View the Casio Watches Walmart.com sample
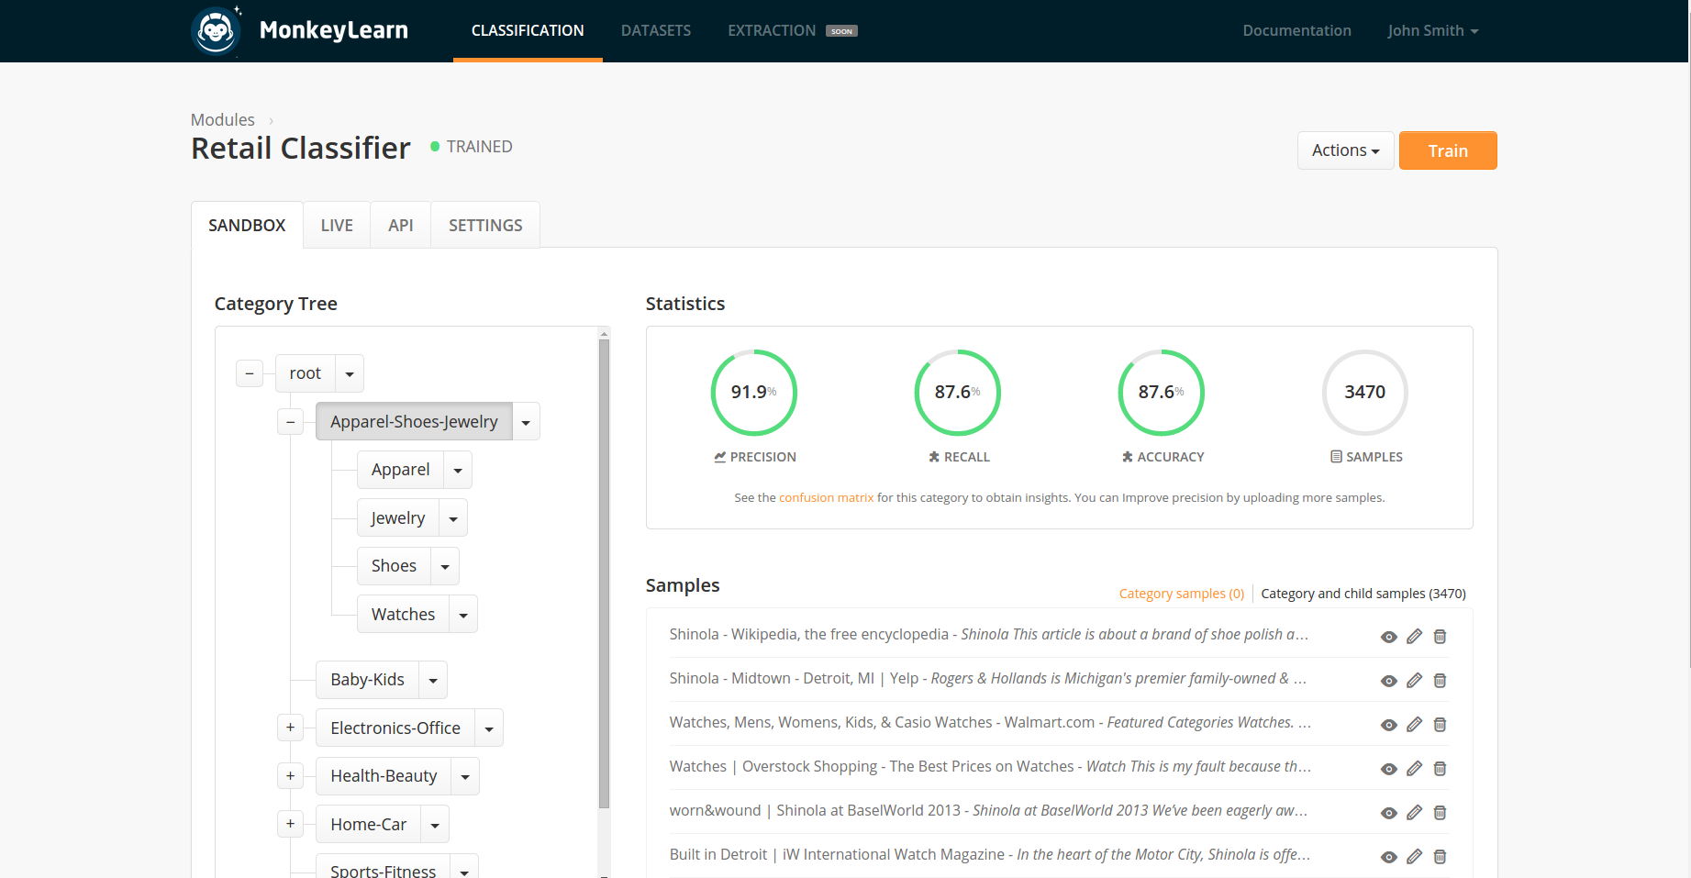 point(1389,725)
